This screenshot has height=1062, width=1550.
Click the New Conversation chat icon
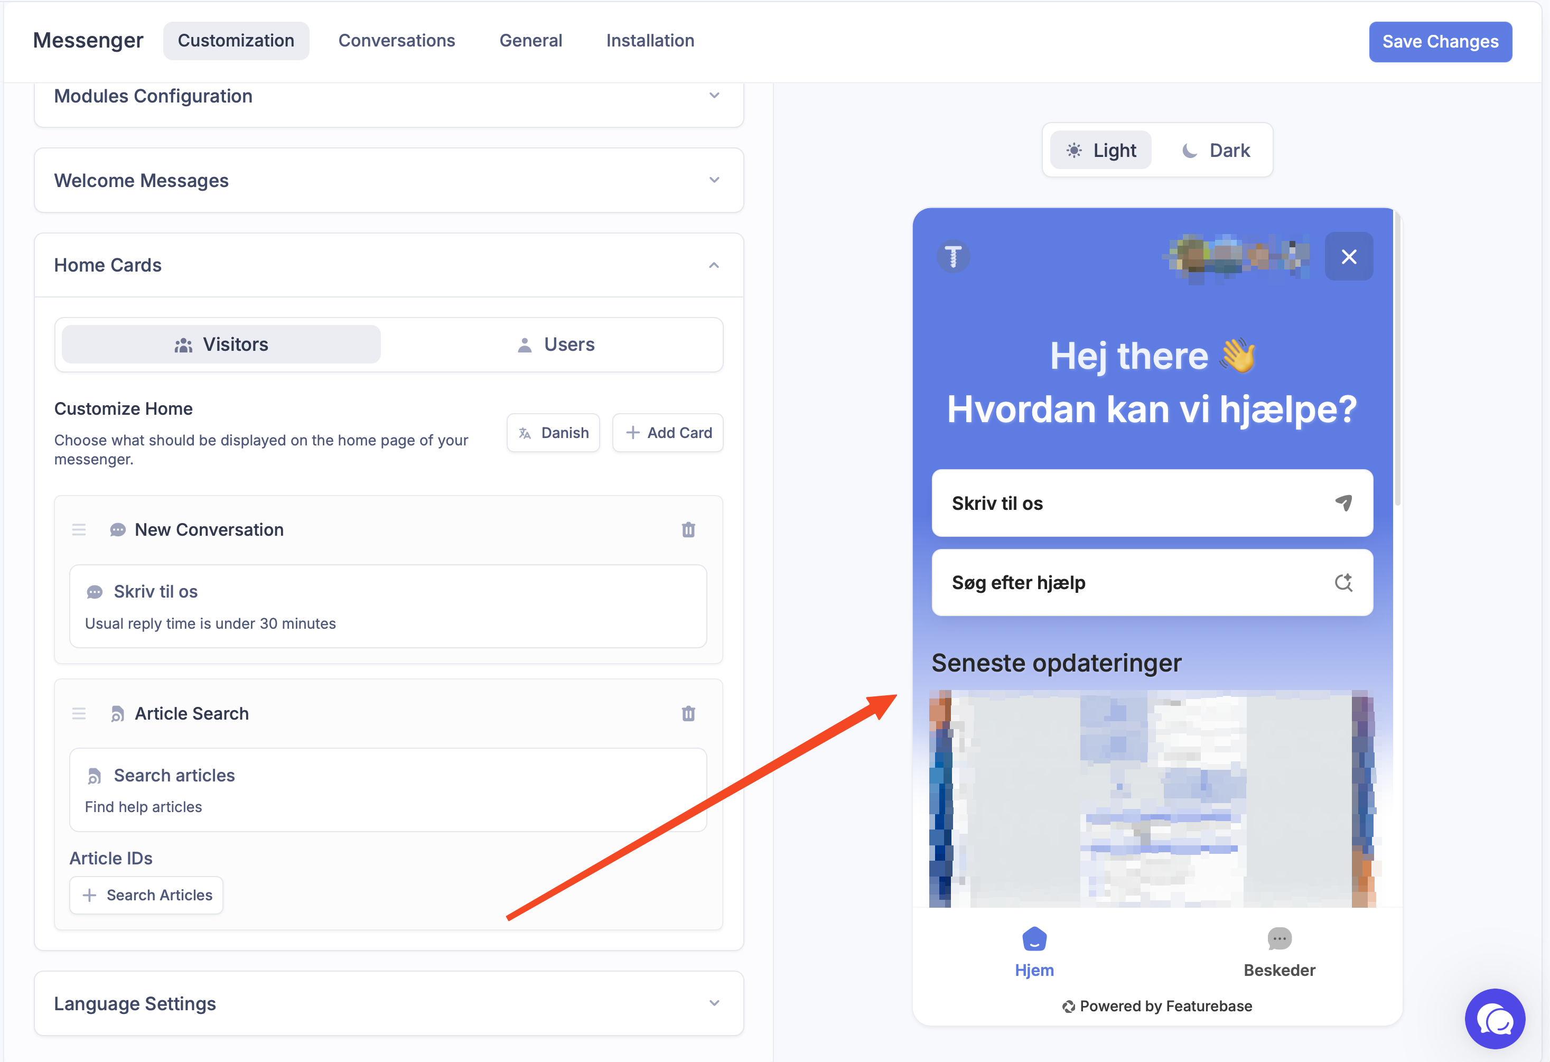[117, 529]
